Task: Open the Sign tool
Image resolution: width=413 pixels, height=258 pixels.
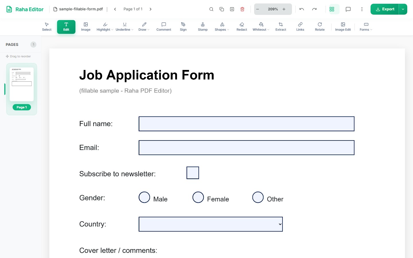Action: [x=183, y=27]
